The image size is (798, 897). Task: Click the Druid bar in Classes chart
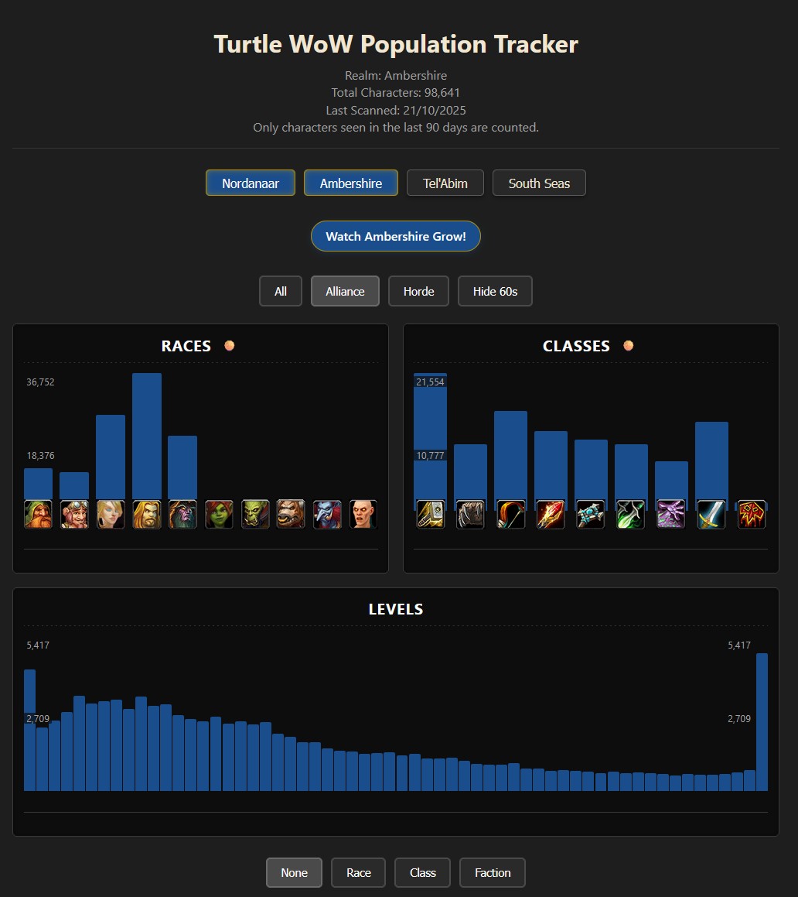470,472
